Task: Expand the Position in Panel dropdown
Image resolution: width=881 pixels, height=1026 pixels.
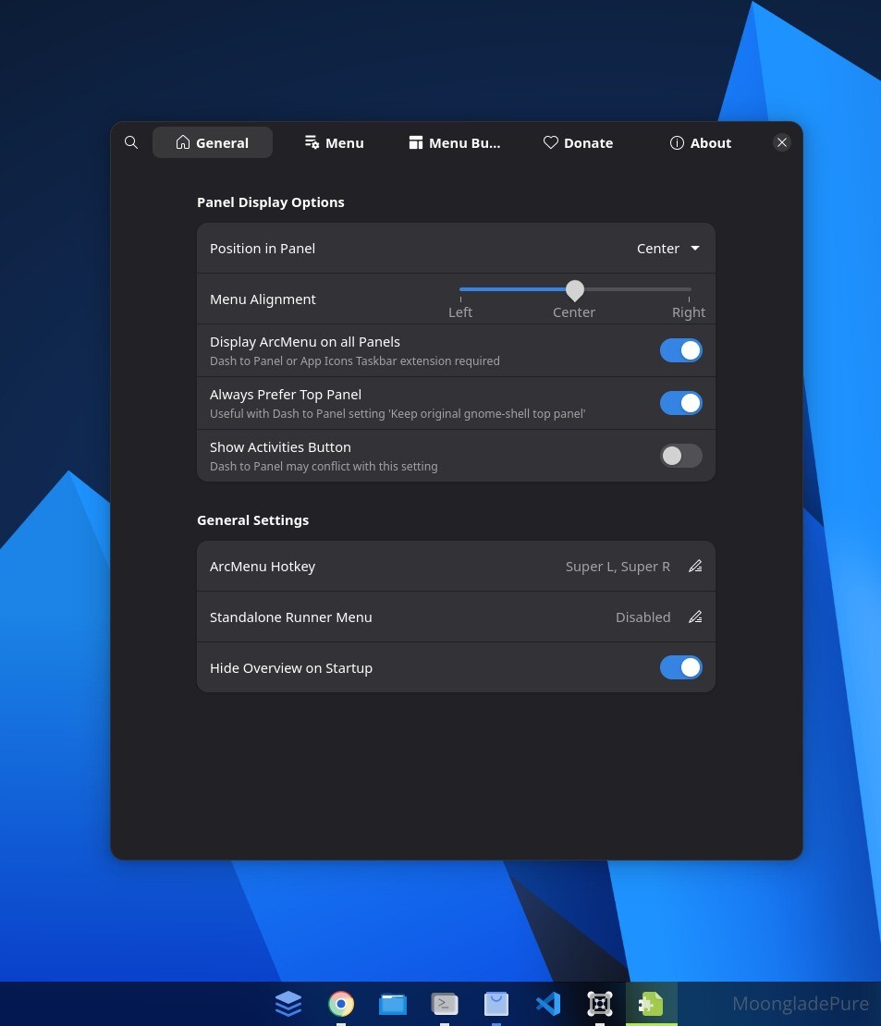Action: click(x=668, y=249)
